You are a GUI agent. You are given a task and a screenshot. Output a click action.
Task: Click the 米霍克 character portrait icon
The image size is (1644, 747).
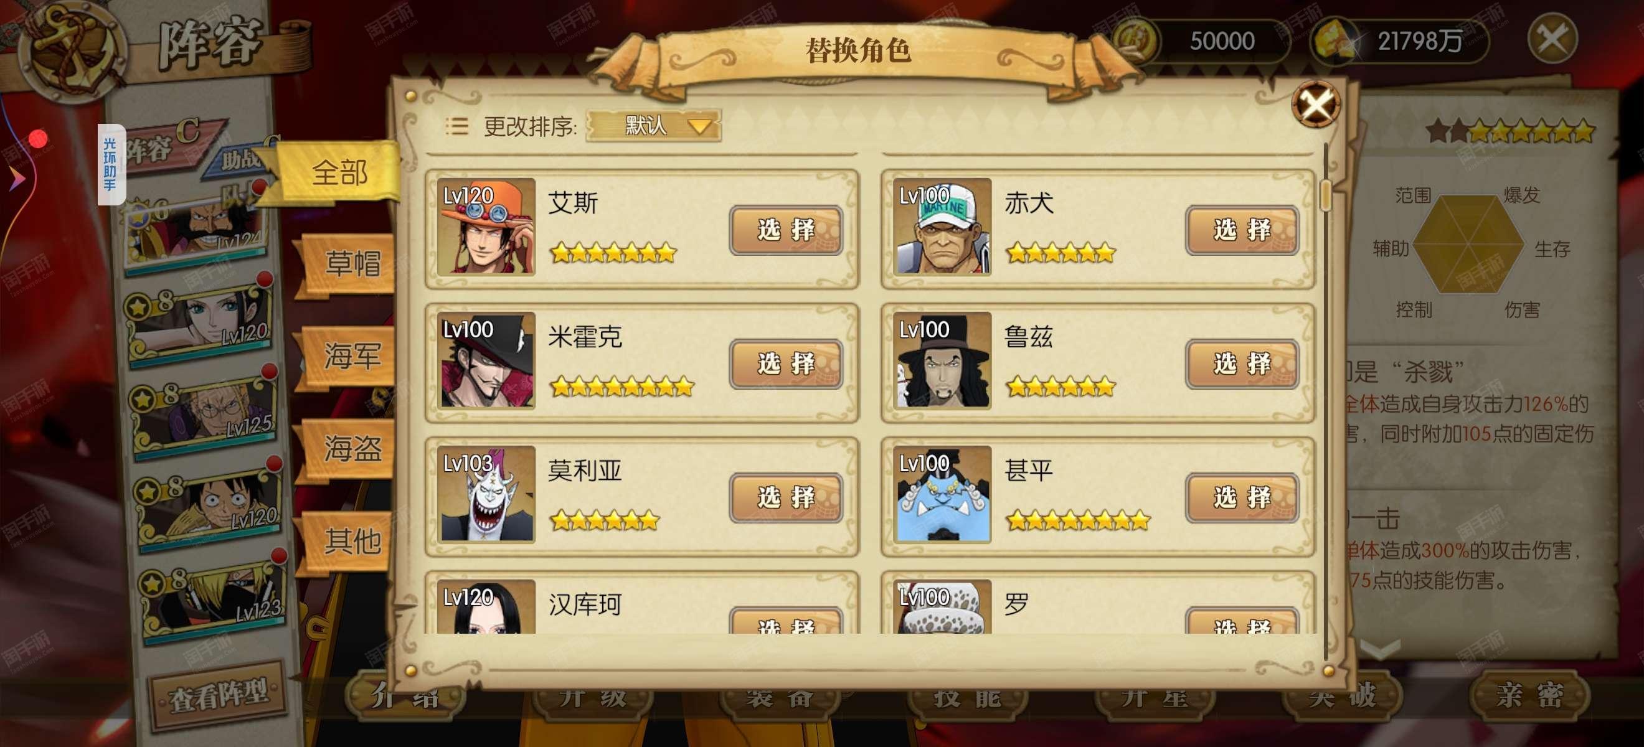[486, 361]
